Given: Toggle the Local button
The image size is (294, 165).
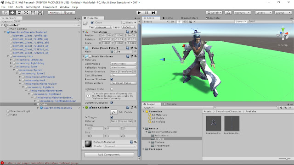Looking at the screenshot, I should (68, 12).
